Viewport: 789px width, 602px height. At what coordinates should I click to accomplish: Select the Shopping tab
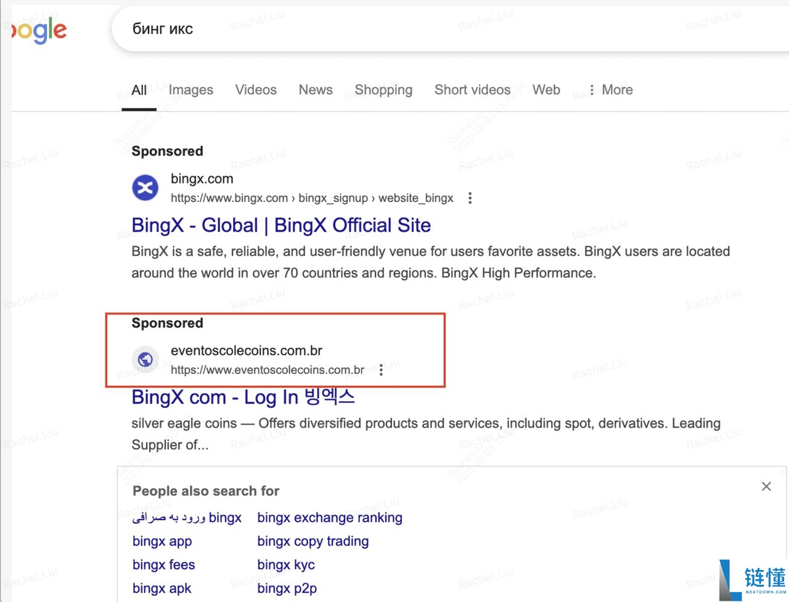point(383,90)
